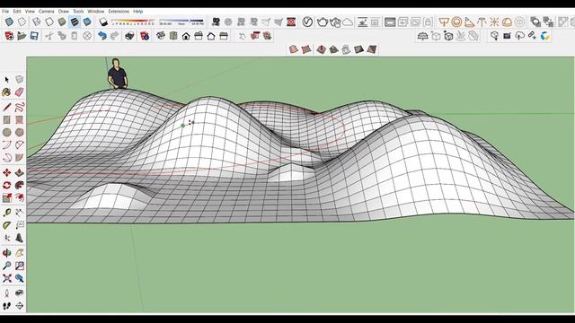Select the Rectangle tool
This screenshot has width=575, height=323.
(6, 119)
